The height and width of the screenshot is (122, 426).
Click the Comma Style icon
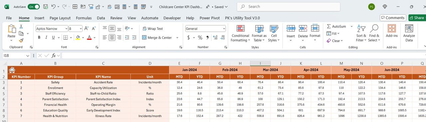[x=208, y=38]
